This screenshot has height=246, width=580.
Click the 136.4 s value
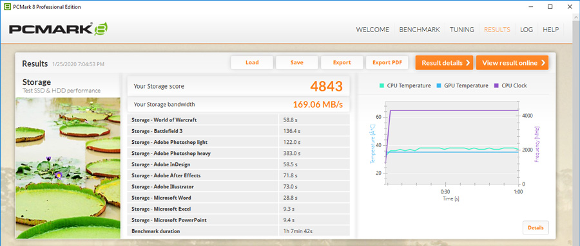(x=291, y=131)
